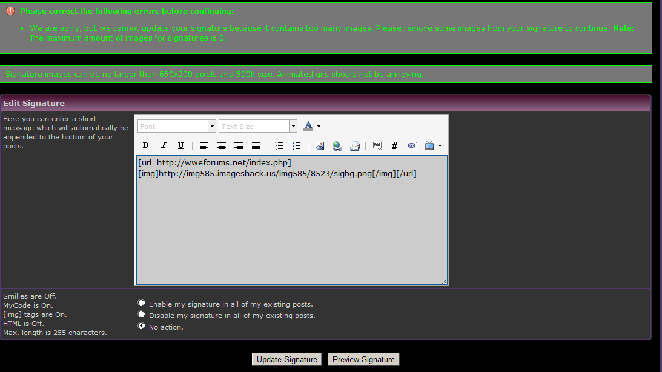Screen dimensions: 662x372
Task: Click the insert image icon
Action: coord(320,145)
